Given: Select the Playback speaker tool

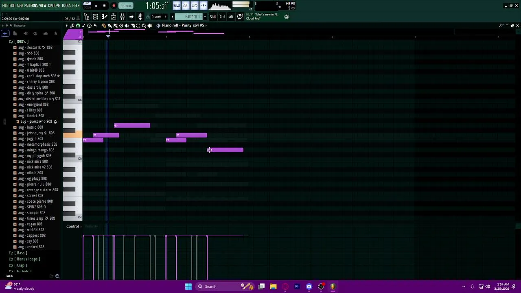Looking at the screenshot, I should click(x=149, y=25).
